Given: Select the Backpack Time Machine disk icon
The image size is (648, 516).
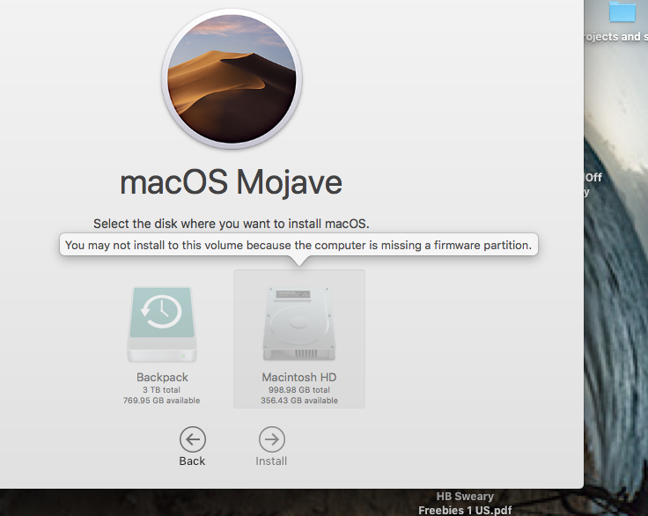Looking at the screenshot, I should [x=162, y=325].
